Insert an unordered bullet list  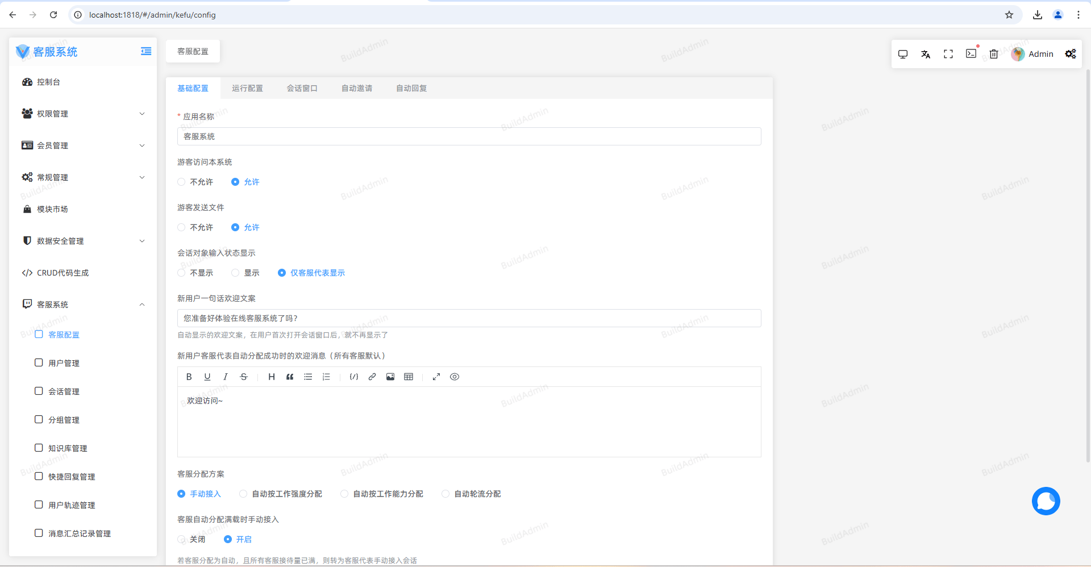(308, 377)
